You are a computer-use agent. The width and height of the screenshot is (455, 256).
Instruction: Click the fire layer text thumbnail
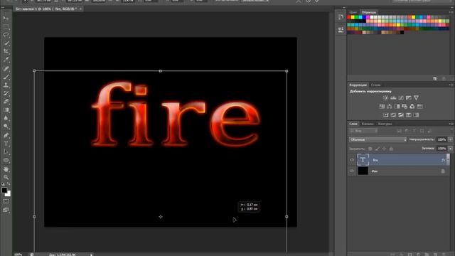click(363, 160)
